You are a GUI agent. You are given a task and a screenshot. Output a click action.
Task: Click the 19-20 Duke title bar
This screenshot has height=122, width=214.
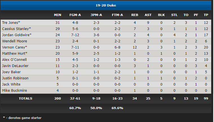coord(106,5)
